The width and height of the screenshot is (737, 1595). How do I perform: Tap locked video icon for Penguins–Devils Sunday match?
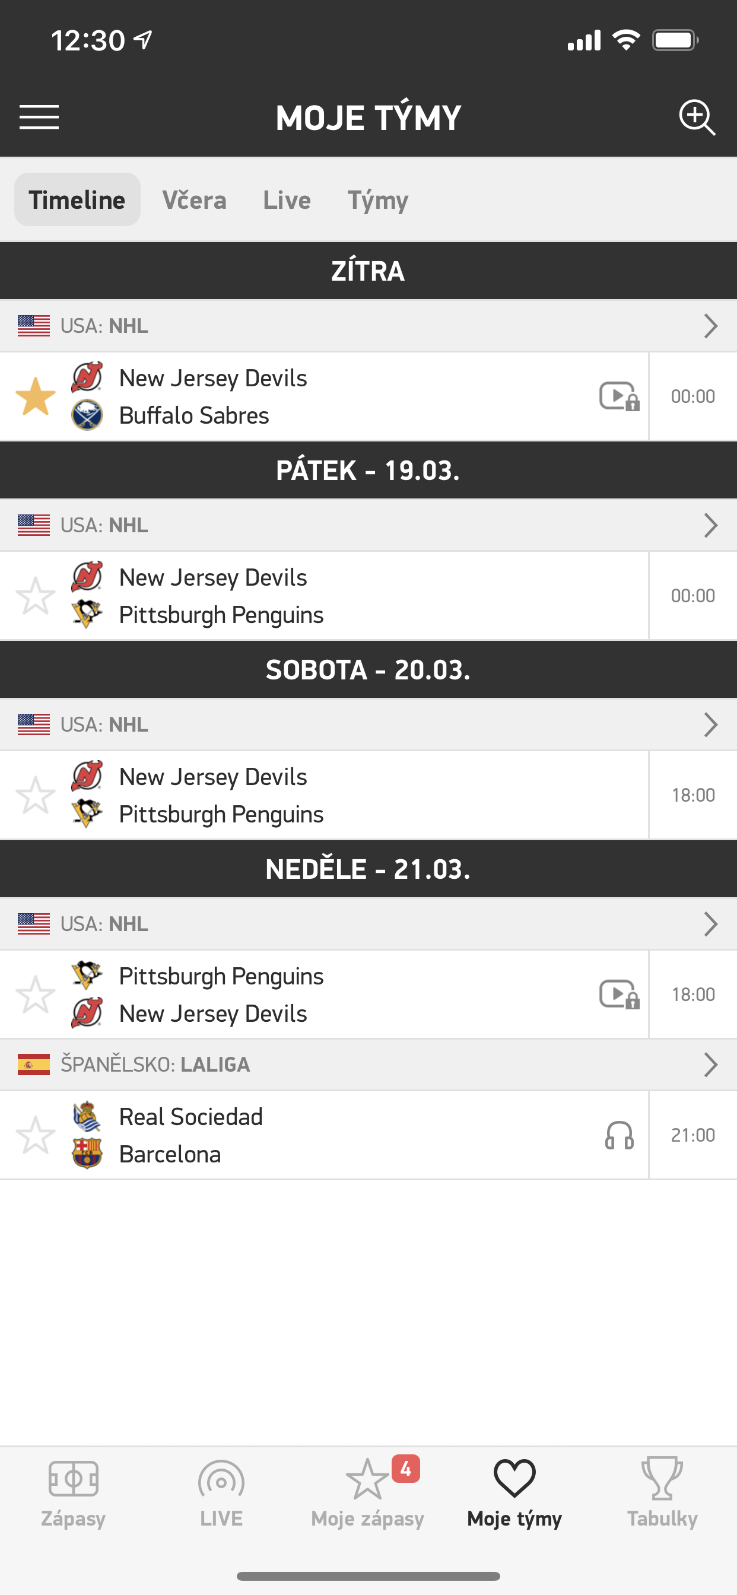(619, 995)
